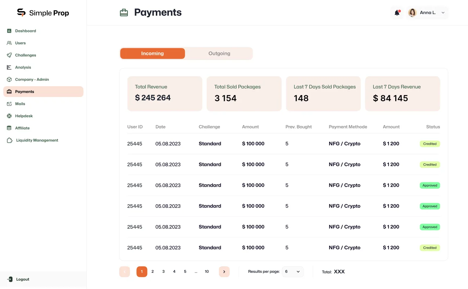Image resolution: width=468 pixels, height=289 pixels.
Task: Click the Liquidity Management icon
Action: (x=10, y=140)
